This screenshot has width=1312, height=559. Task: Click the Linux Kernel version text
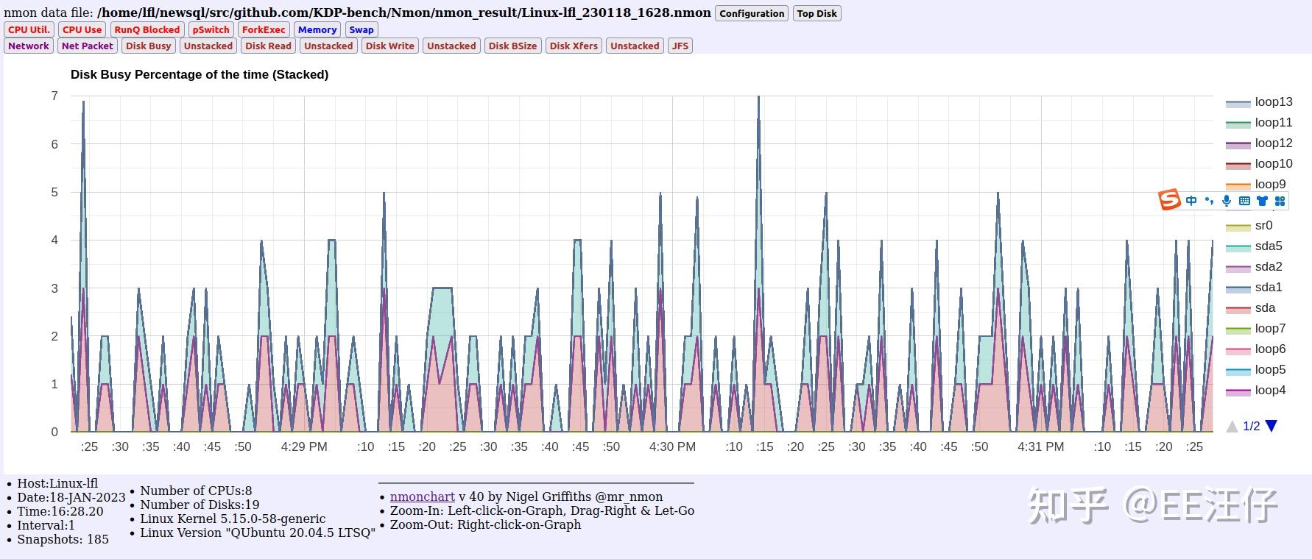[x=233, y=519]
